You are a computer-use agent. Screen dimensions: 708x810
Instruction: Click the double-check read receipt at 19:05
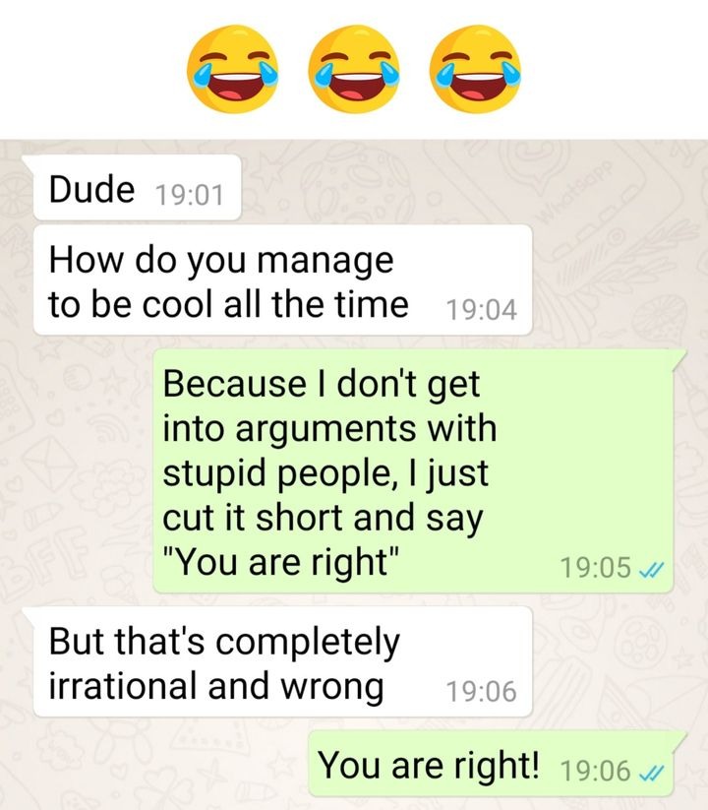tap(650, 568)
